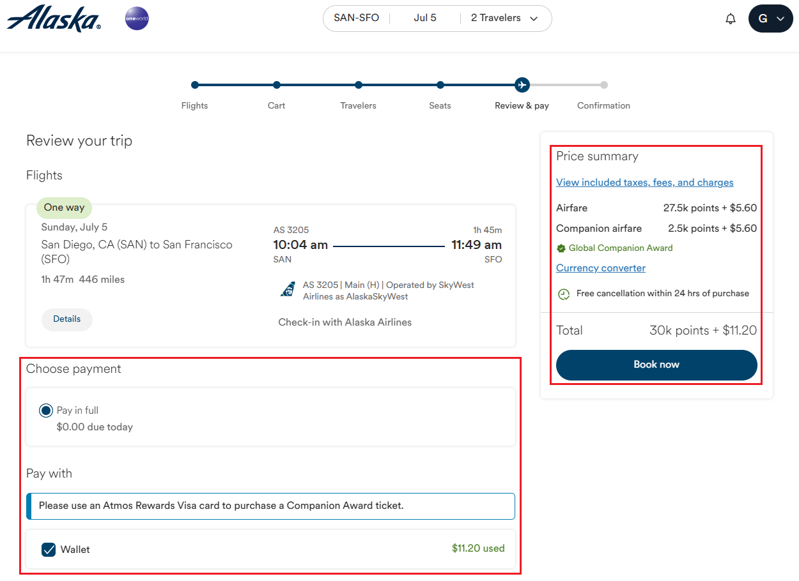Go back to the Seats step
Image resolution: width=799 pixels, height=581 pixels.
[x=440, y=105]
